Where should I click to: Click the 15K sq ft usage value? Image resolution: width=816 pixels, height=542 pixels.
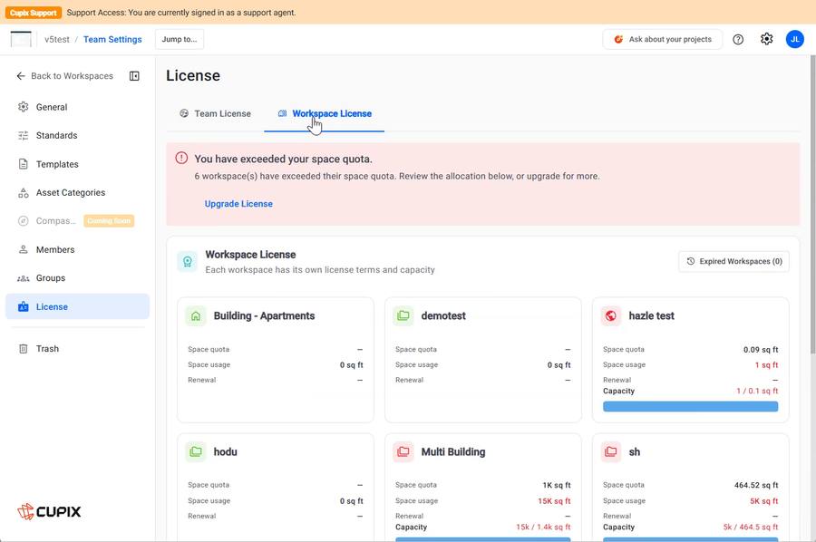point(554,501)
